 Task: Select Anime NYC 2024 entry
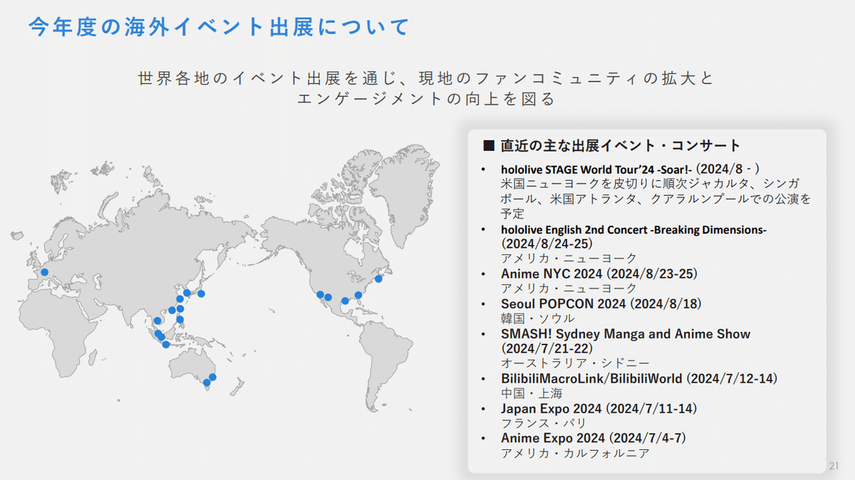[x=598, y=273]
